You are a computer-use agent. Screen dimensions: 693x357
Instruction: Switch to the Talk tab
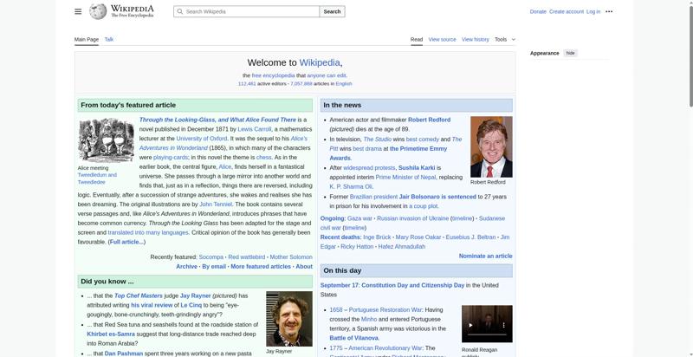(109, 39)
